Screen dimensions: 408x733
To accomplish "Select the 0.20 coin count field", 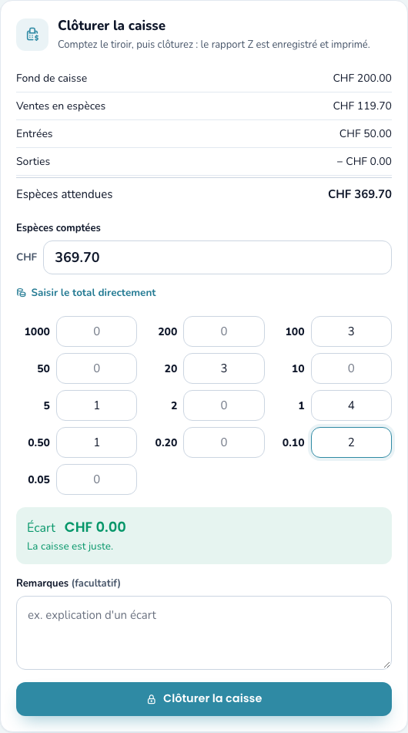I will (224, 442).
